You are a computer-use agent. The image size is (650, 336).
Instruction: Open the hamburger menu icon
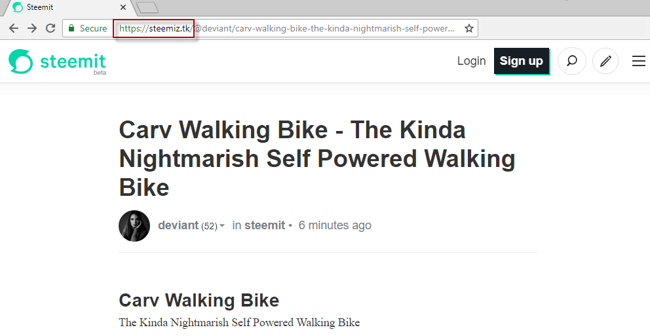tap(638, 61)
